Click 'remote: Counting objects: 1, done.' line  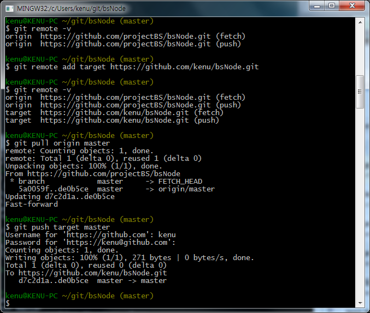(79, 151)
